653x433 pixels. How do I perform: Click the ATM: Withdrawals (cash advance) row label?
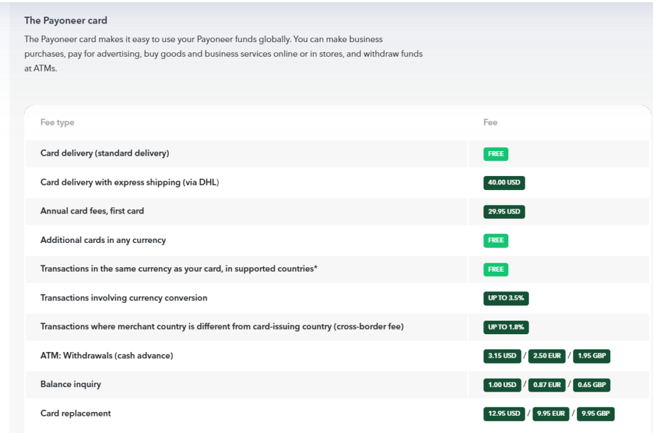pyautogui.click(x=106, y=356)
